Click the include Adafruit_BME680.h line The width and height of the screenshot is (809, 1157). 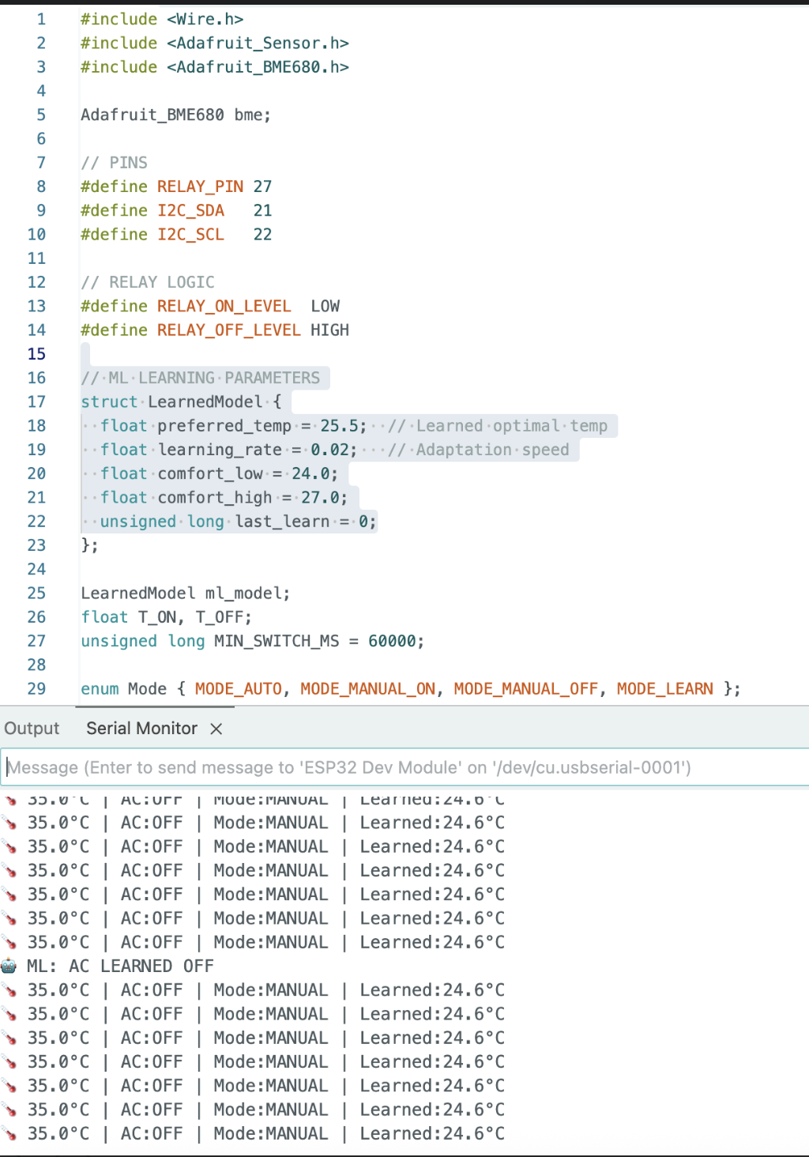tap(213, 66)
